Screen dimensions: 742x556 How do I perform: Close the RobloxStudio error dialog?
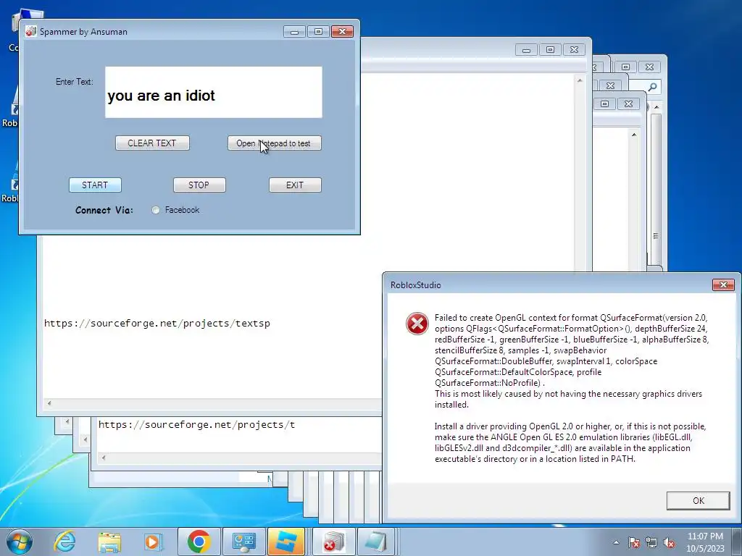pyautogui.click(x=723, y=285)
